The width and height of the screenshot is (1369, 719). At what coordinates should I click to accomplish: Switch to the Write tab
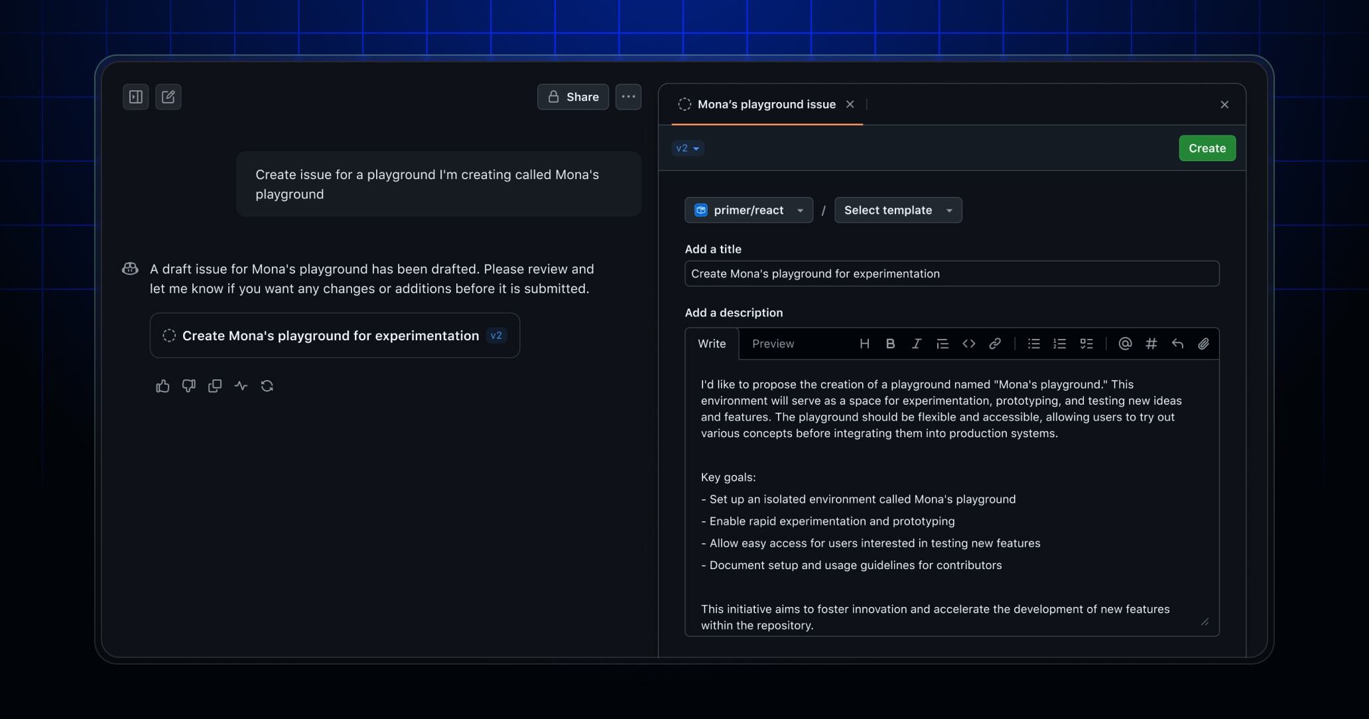coord(712,344)
